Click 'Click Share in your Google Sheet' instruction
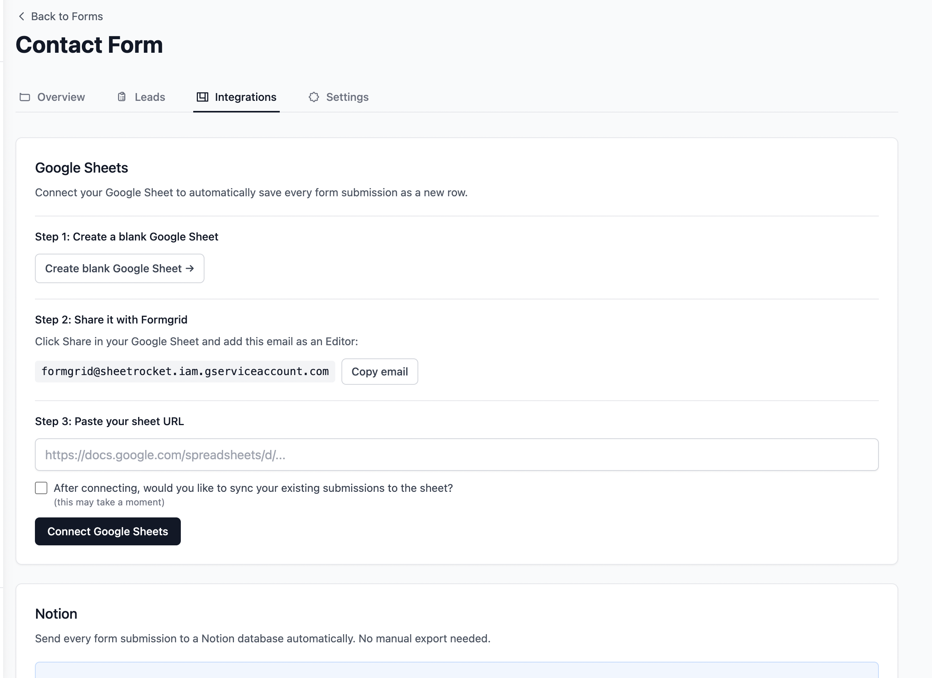932x678 pixels. coord(196,341)
